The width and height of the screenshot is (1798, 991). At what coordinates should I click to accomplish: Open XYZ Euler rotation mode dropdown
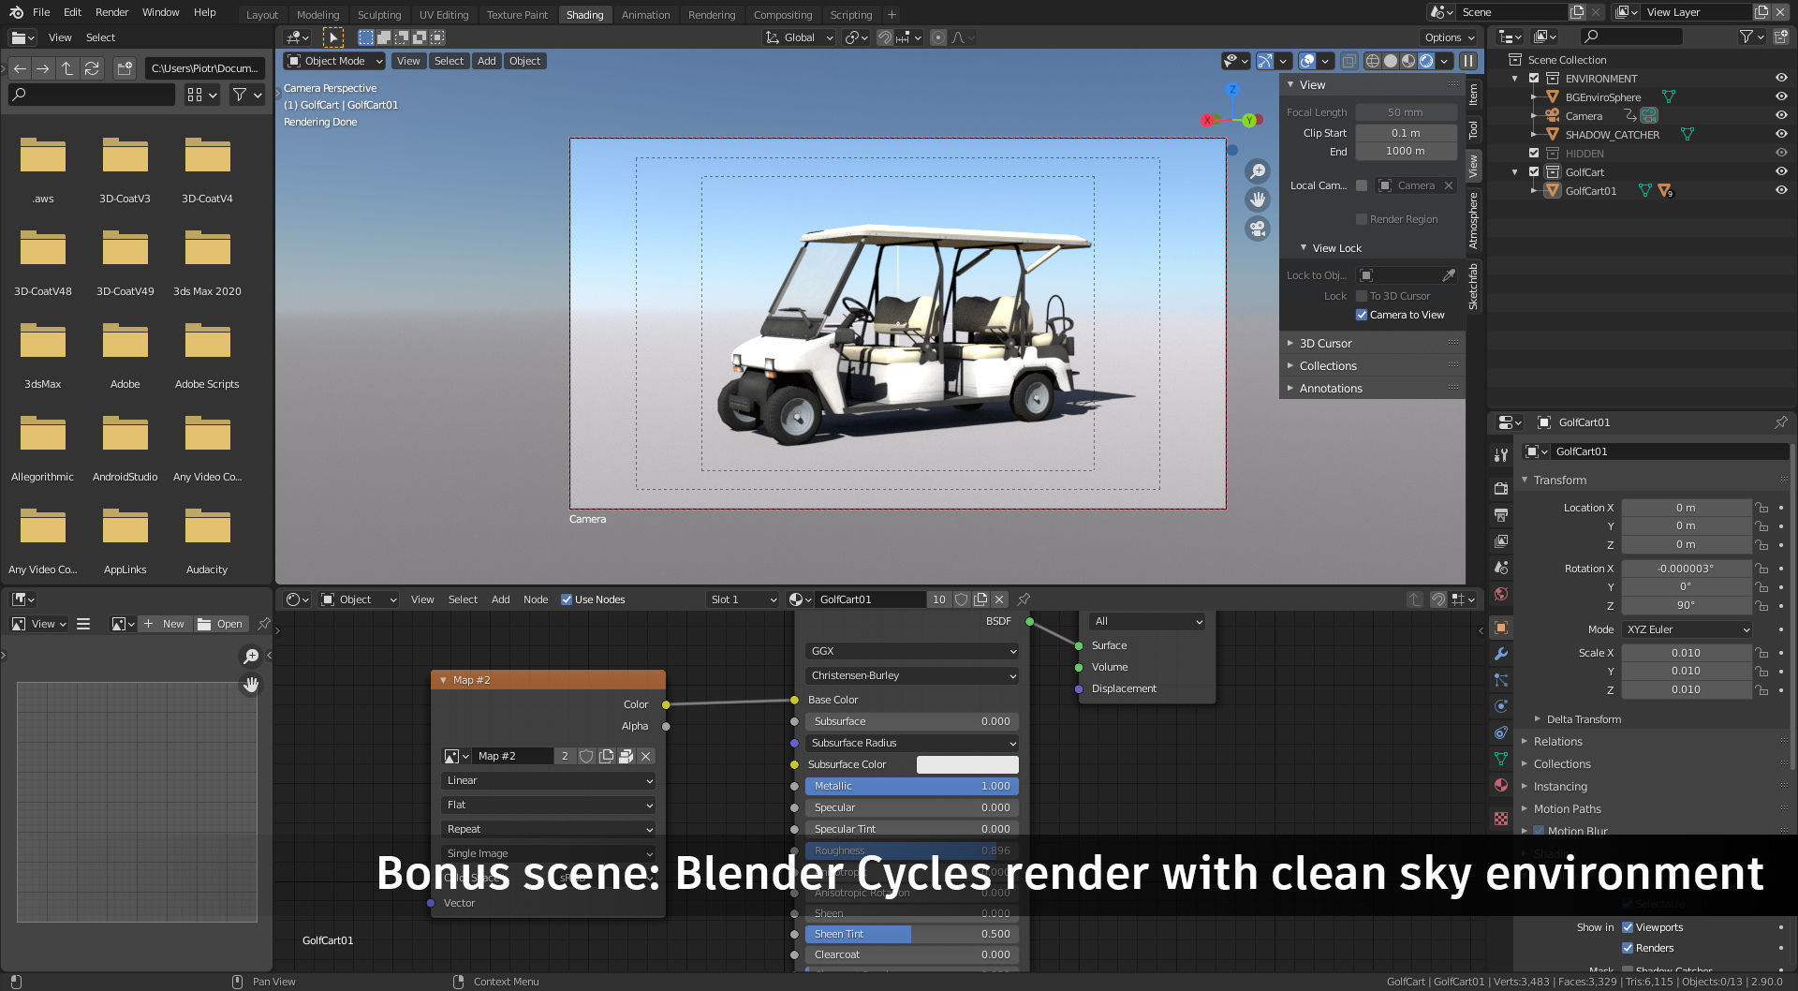point(1687,629)
